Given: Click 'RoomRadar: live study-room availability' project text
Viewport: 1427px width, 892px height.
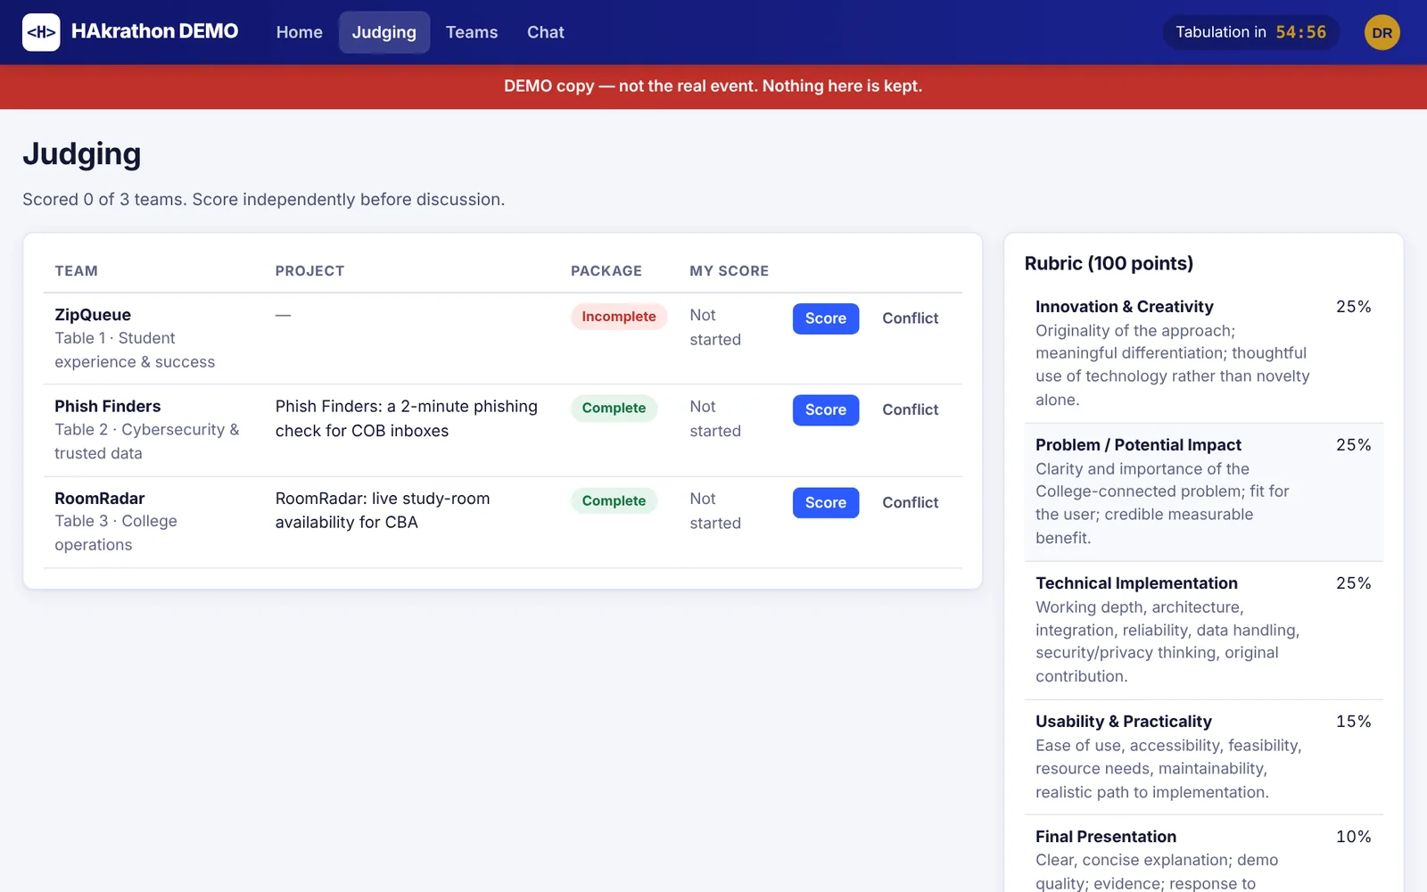Looking at the screenshot, I should click(383, 510).
